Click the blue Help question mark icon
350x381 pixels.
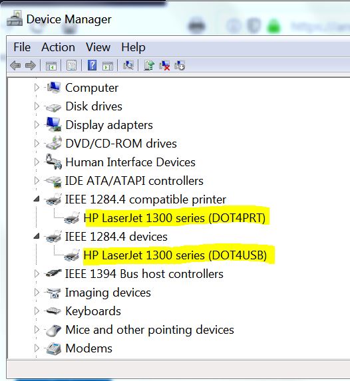[92, 65]
